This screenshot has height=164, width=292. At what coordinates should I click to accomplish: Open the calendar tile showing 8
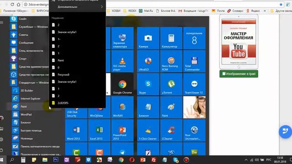tap(194, 38)
